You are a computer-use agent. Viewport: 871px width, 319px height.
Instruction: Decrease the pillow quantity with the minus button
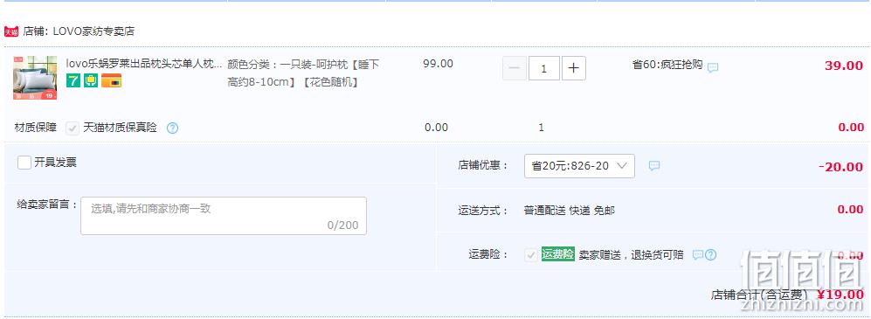pyautogui.click(x=515, y=68)
